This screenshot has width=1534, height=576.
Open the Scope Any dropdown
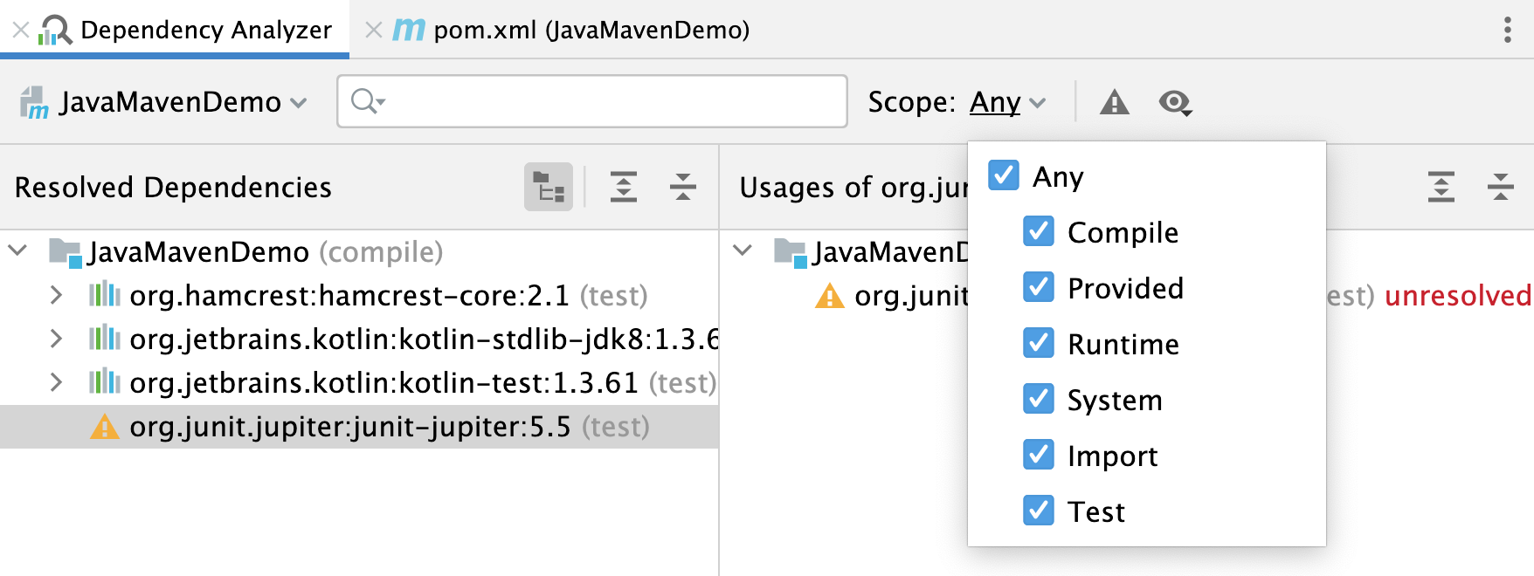tap(1007, 102)
